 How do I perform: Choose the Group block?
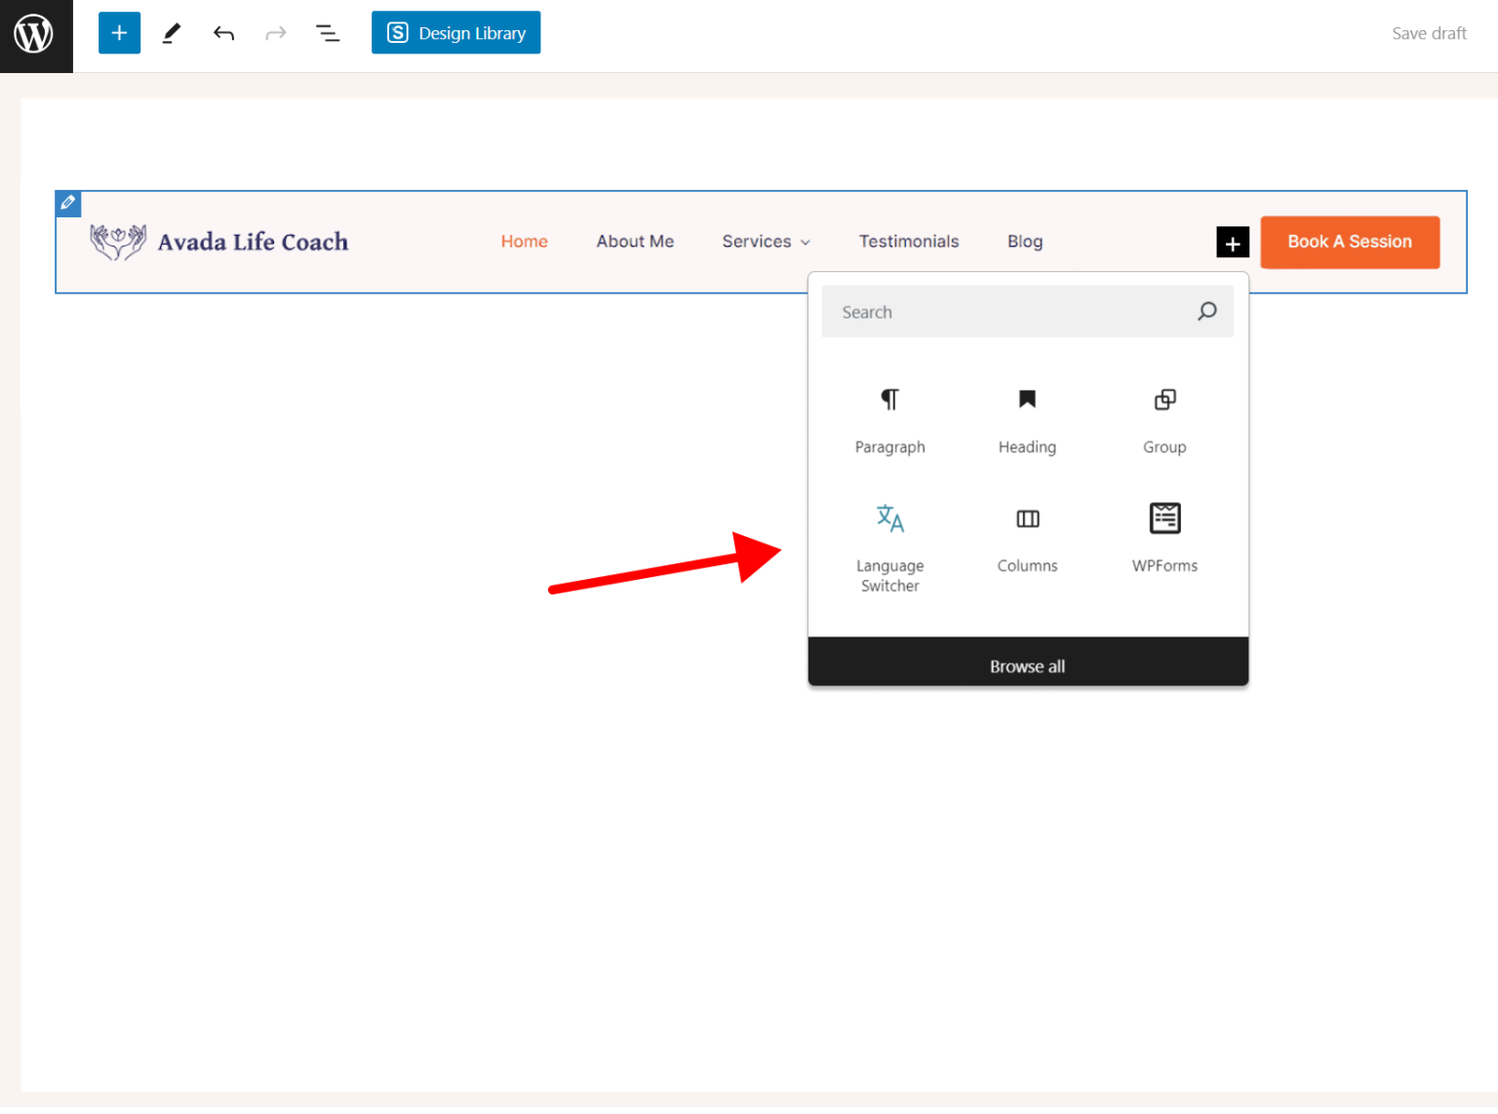click(1164, 419)
